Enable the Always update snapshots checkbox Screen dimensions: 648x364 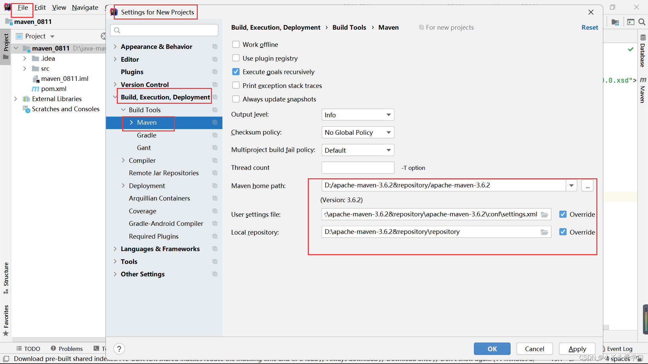tap(235, 99)
